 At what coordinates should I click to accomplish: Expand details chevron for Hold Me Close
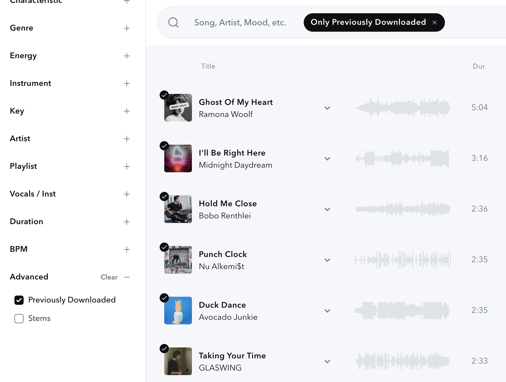pos(327,209)
